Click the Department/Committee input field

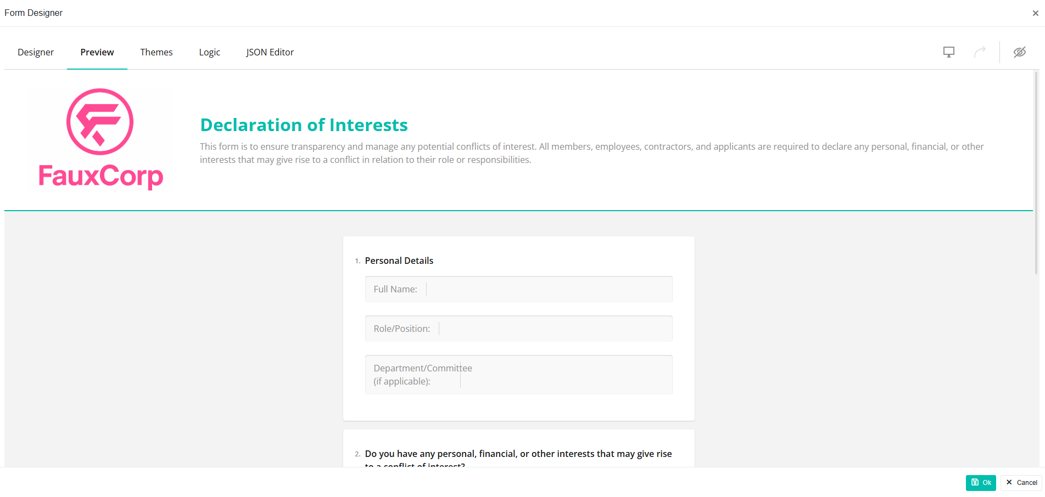tap(566, 375)
